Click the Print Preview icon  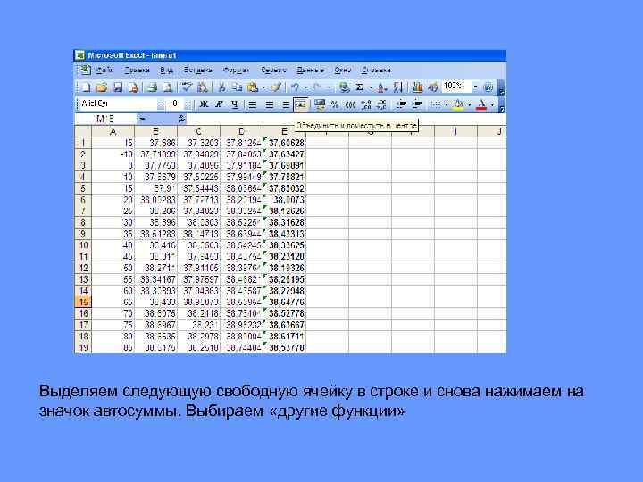coord(168,87)
